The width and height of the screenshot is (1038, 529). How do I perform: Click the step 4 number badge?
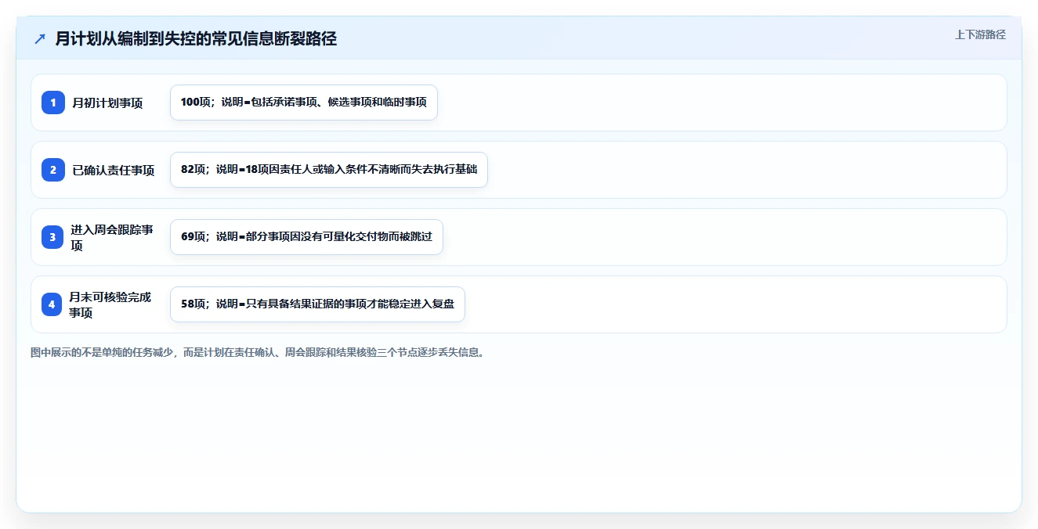53,304
